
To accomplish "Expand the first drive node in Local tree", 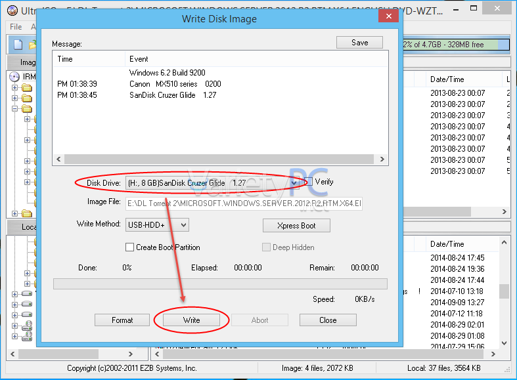I will pyautogui.click(x=14, y=294).
